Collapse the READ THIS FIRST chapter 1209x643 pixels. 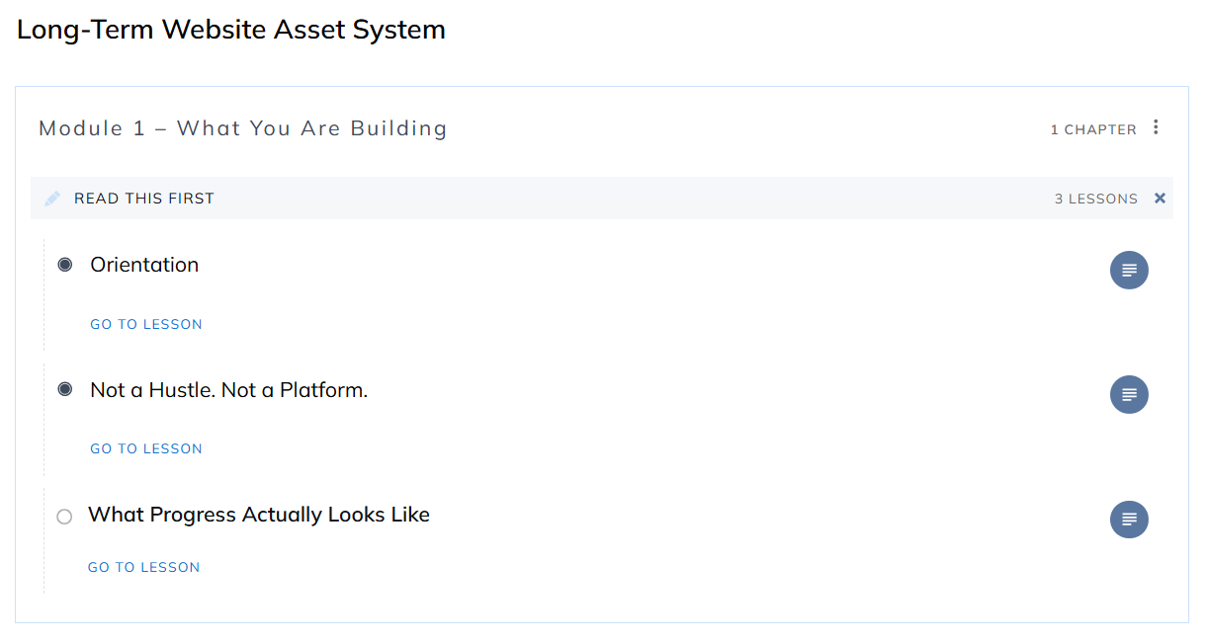coord(1159,198)
